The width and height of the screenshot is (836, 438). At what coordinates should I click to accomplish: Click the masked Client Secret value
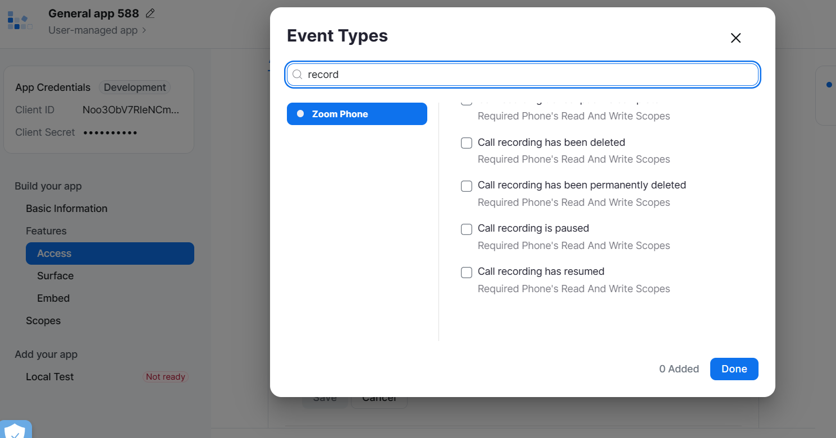111,132
